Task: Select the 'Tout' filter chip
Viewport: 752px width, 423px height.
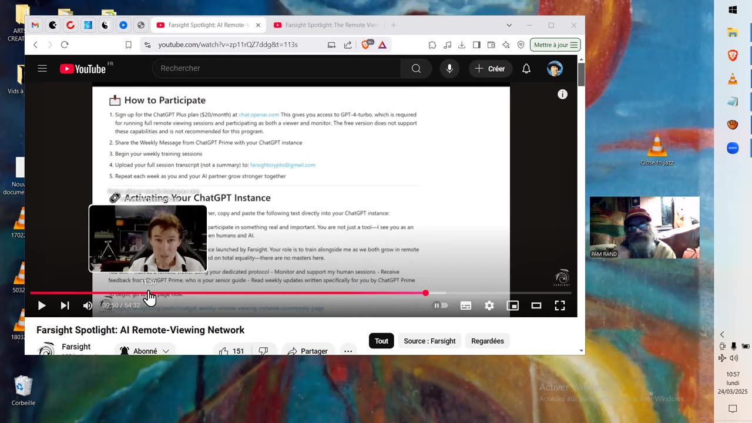Action: coord(381,341)
